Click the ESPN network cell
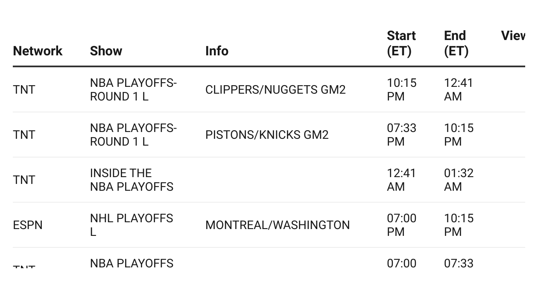This screenshot has height=281, width=538. click(x=28, y=225)
